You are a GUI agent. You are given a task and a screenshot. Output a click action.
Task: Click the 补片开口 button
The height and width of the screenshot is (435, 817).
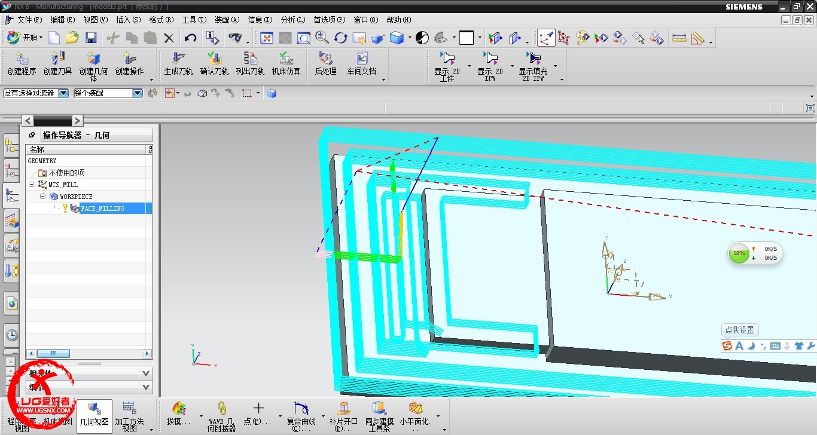(343, 416)
